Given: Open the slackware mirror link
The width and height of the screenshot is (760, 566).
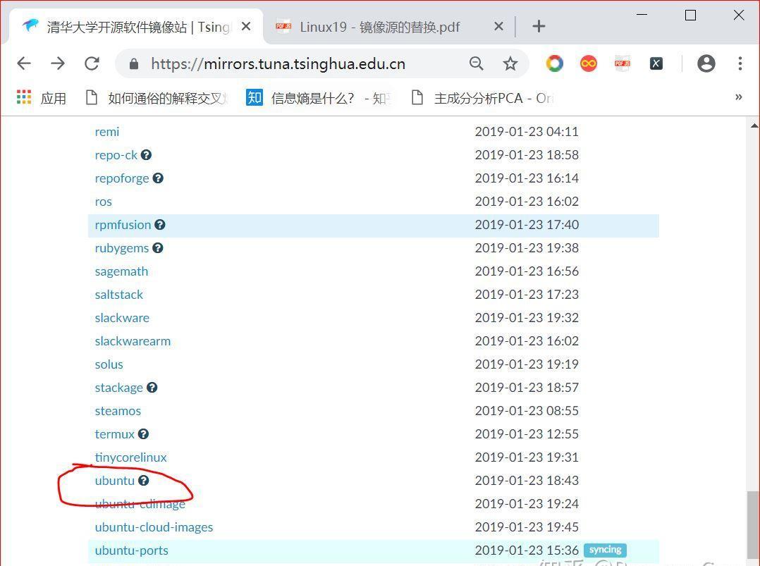Looking at the screenshot, I should click(x=122, y=318).
